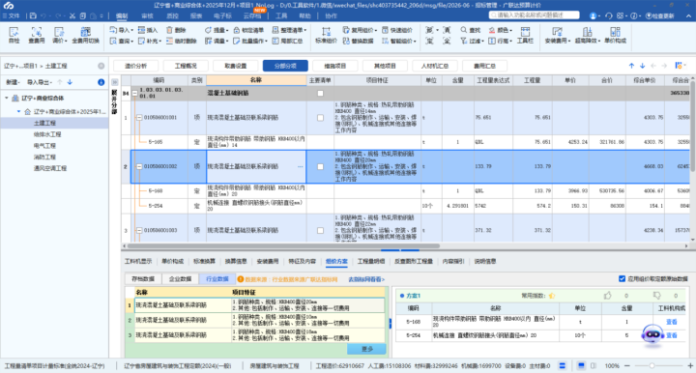Click the undo arrow icon

(43, 15)
